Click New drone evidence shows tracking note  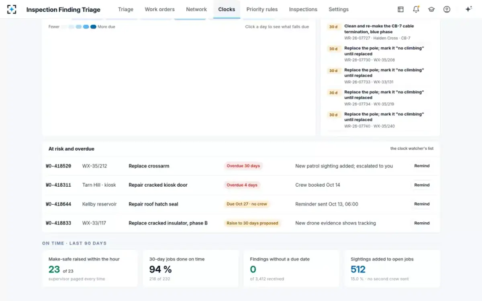click(335, 223)
